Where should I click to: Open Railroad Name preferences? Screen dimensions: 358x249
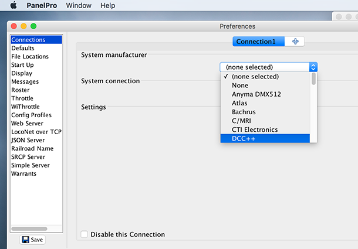coord(36,148)
